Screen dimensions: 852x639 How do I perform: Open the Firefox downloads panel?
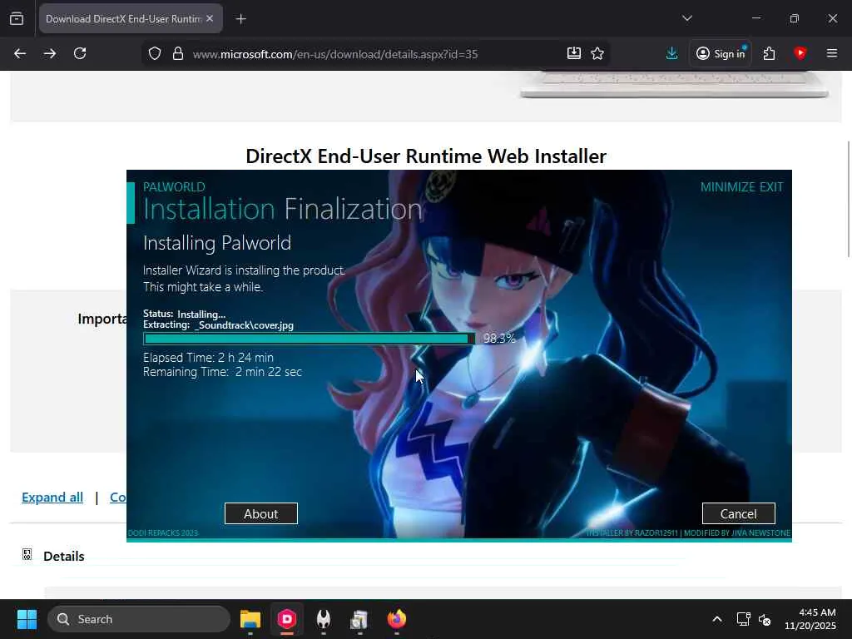(x=671, y=53)
